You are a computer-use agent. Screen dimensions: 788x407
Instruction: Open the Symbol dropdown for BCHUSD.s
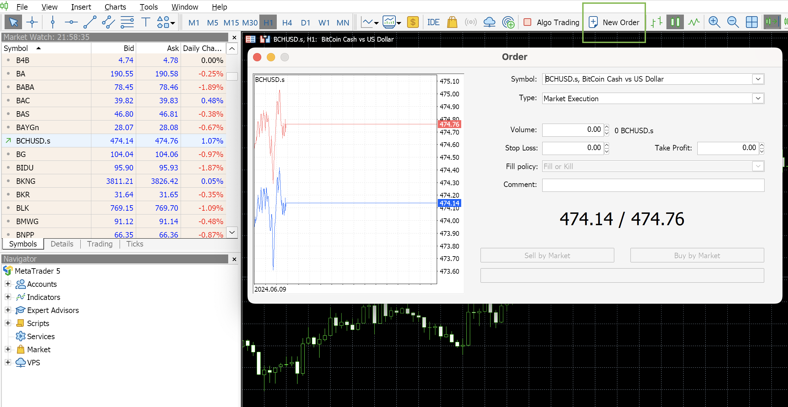(758, 79)
